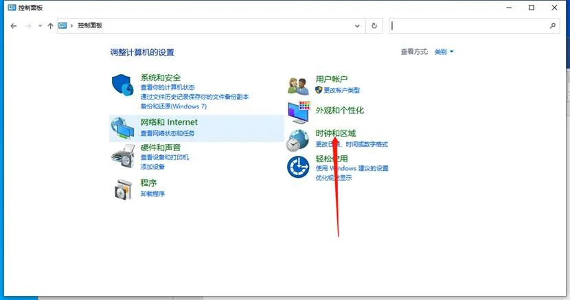Open 程序 category link
This screenshot has width=570, height=300.
(x=148, y=183)
